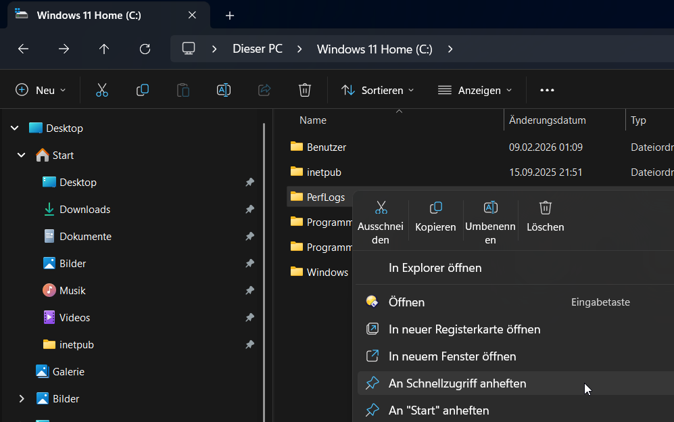Open the three-dots more options menu
674x422 pixels.
(547, 90)
